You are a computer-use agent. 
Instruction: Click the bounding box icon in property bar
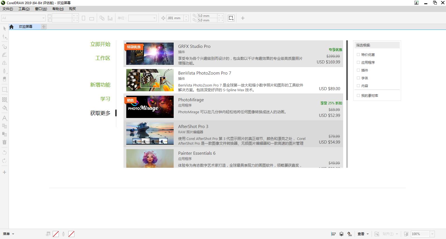coord(231,18)
